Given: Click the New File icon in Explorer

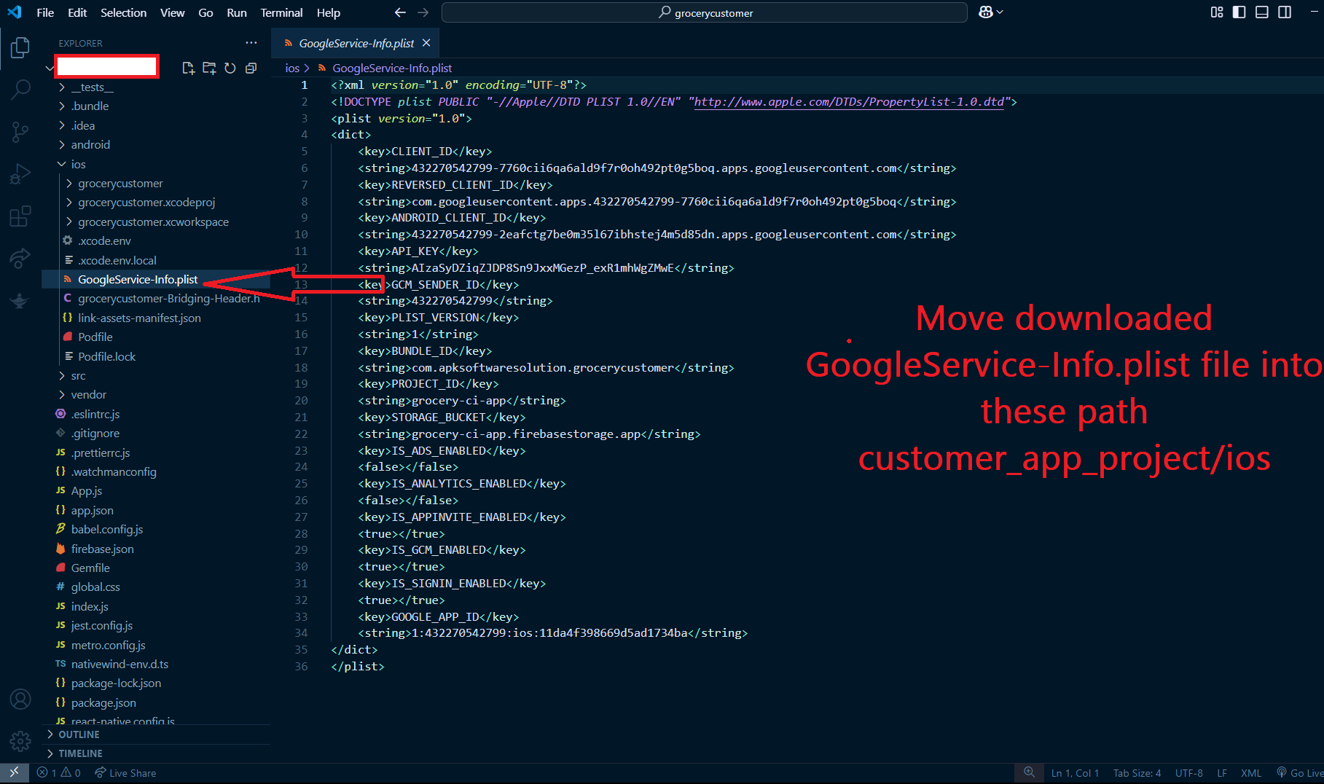Looking at the screenshot, I should pyautogui.click(x=188, y=68).
